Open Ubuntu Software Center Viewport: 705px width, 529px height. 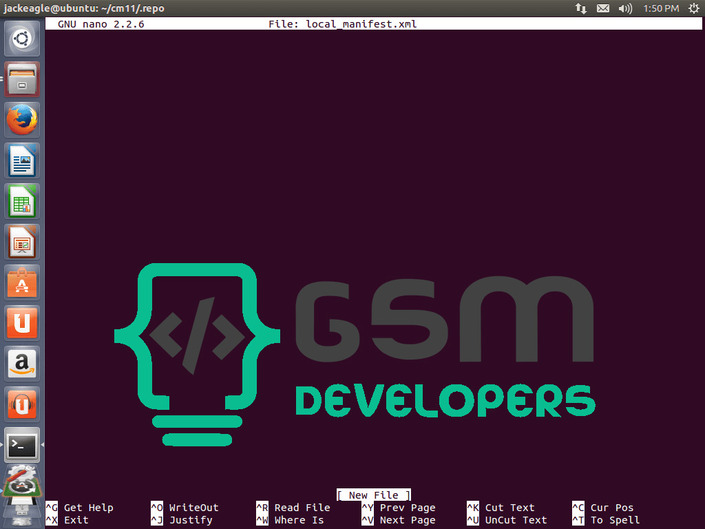[22, 282]
